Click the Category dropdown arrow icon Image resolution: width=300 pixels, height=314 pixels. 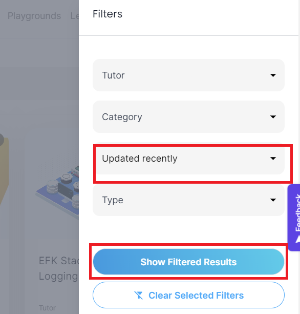pos(273,117)
